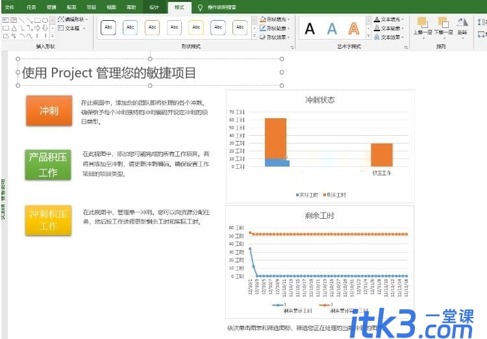This screenshot has height=339, width=487.
Task: Switch to the 帮助 tab
Action: click(131, 7)
